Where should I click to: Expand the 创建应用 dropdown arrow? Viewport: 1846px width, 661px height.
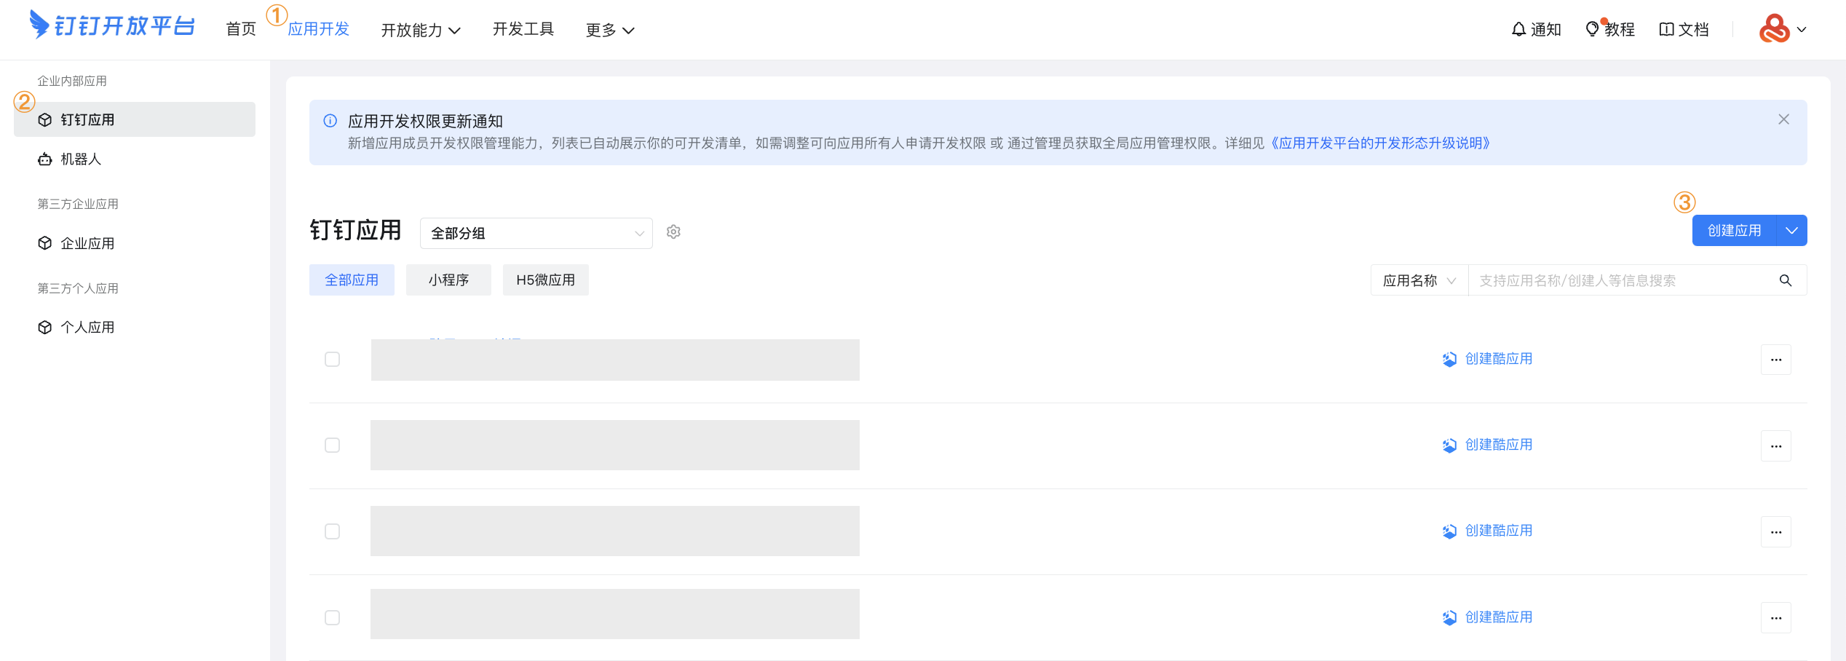tap(1792, 231)
